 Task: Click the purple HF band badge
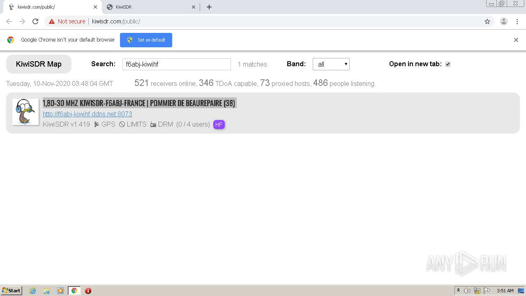[x=219, y=125]
